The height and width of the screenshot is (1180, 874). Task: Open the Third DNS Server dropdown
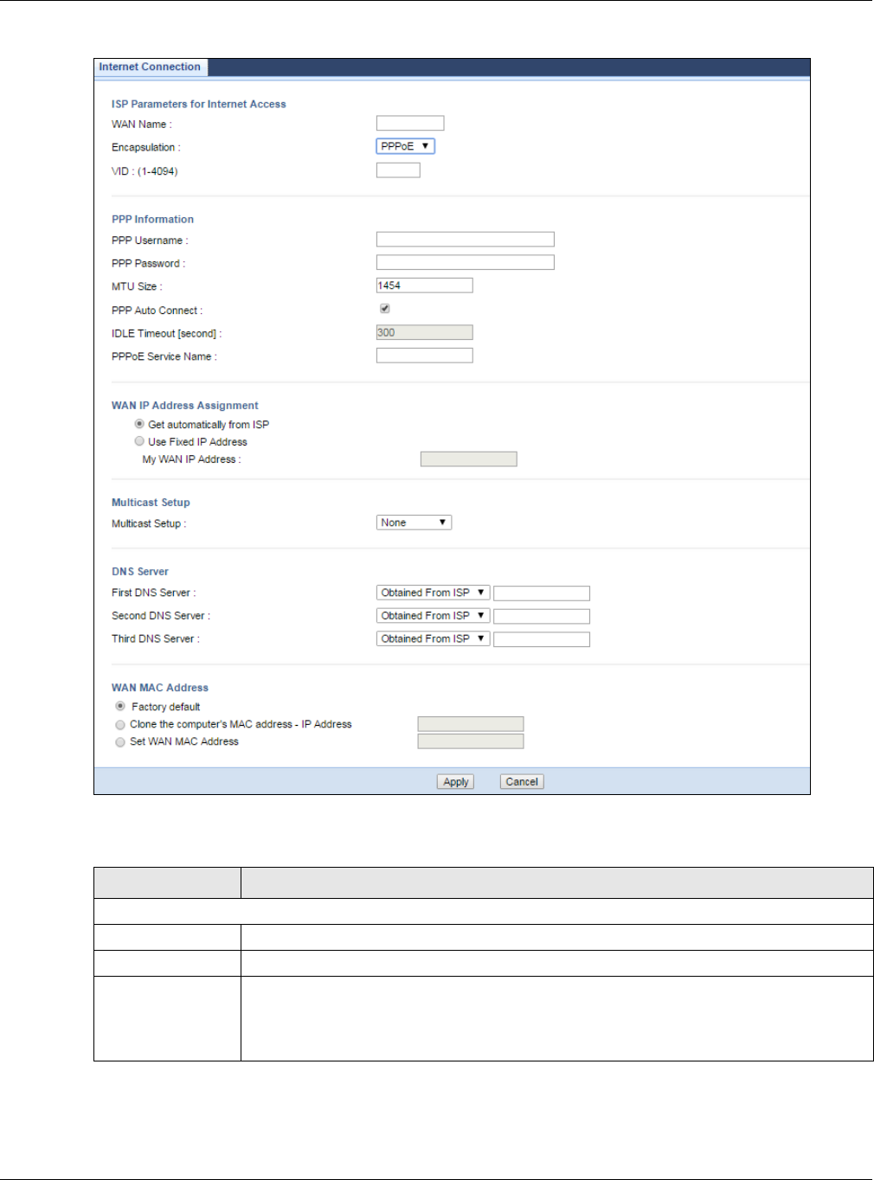pyautogui.click(x=434, y=638)
